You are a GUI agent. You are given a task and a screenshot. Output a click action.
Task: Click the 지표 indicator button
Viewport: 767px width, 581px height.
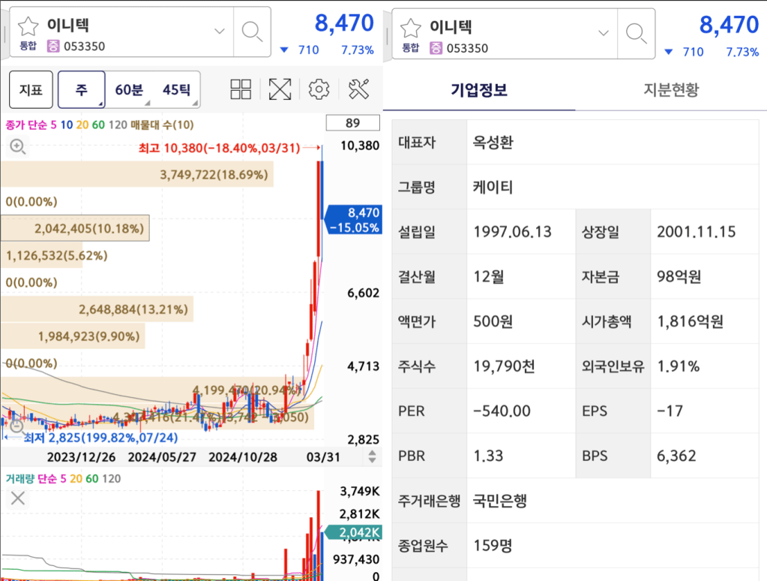[31, 89]
